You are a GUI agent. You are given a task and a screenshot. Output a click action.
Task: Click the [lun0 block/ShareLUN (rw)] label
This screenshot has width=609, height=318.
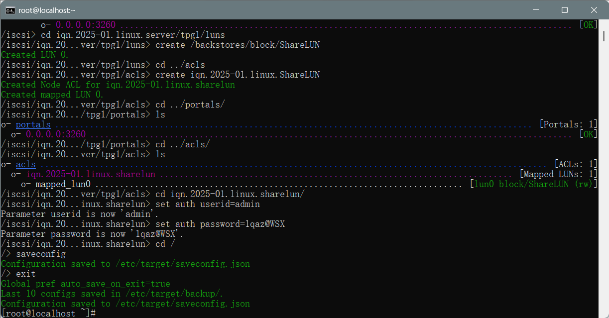click(533, 184)
